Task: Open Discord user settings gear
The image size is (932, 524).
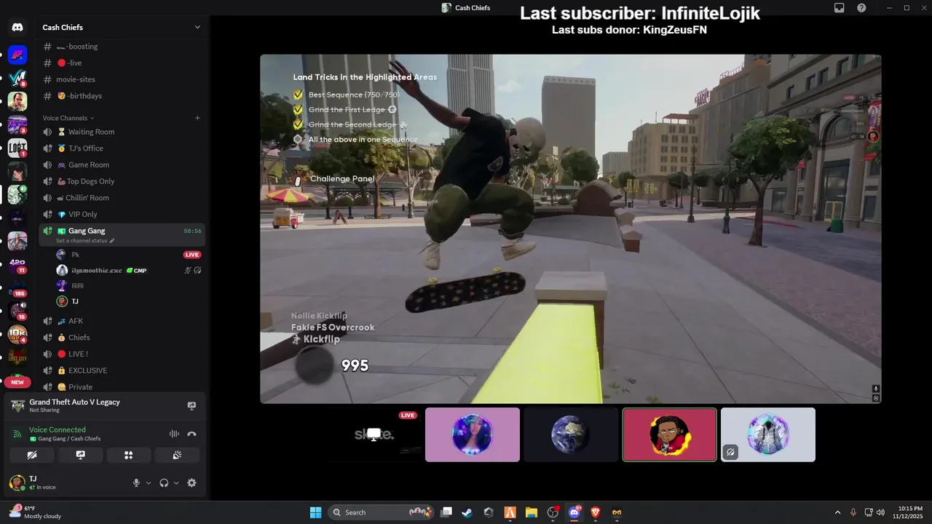Action: (x=191, y=483)
